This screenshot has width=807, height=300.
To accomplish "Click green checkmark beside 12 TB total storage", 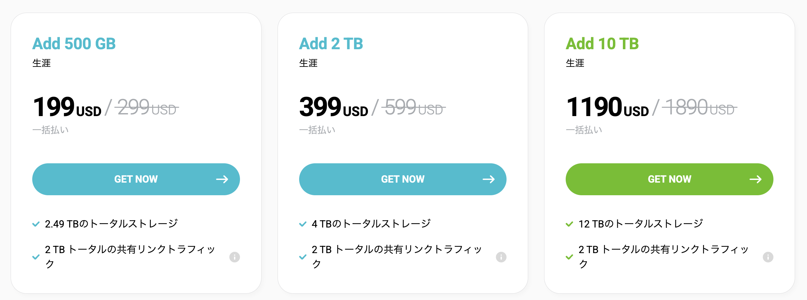I will (x=569, y=224).
